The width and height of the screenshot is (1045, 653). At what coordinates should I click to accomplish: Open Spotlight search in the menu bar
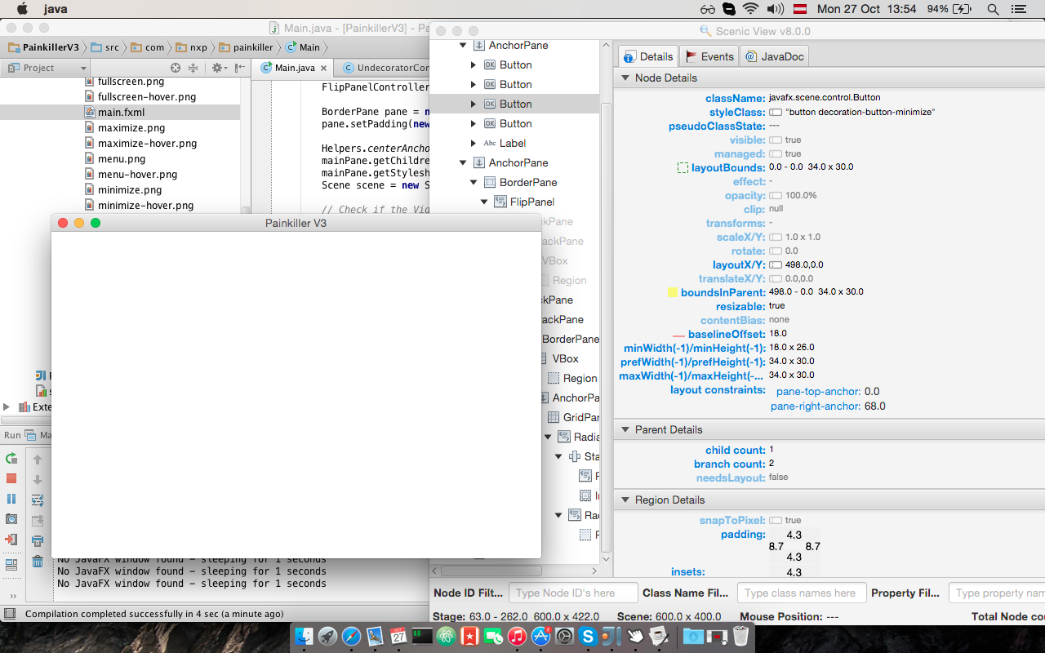coord(993,9)
